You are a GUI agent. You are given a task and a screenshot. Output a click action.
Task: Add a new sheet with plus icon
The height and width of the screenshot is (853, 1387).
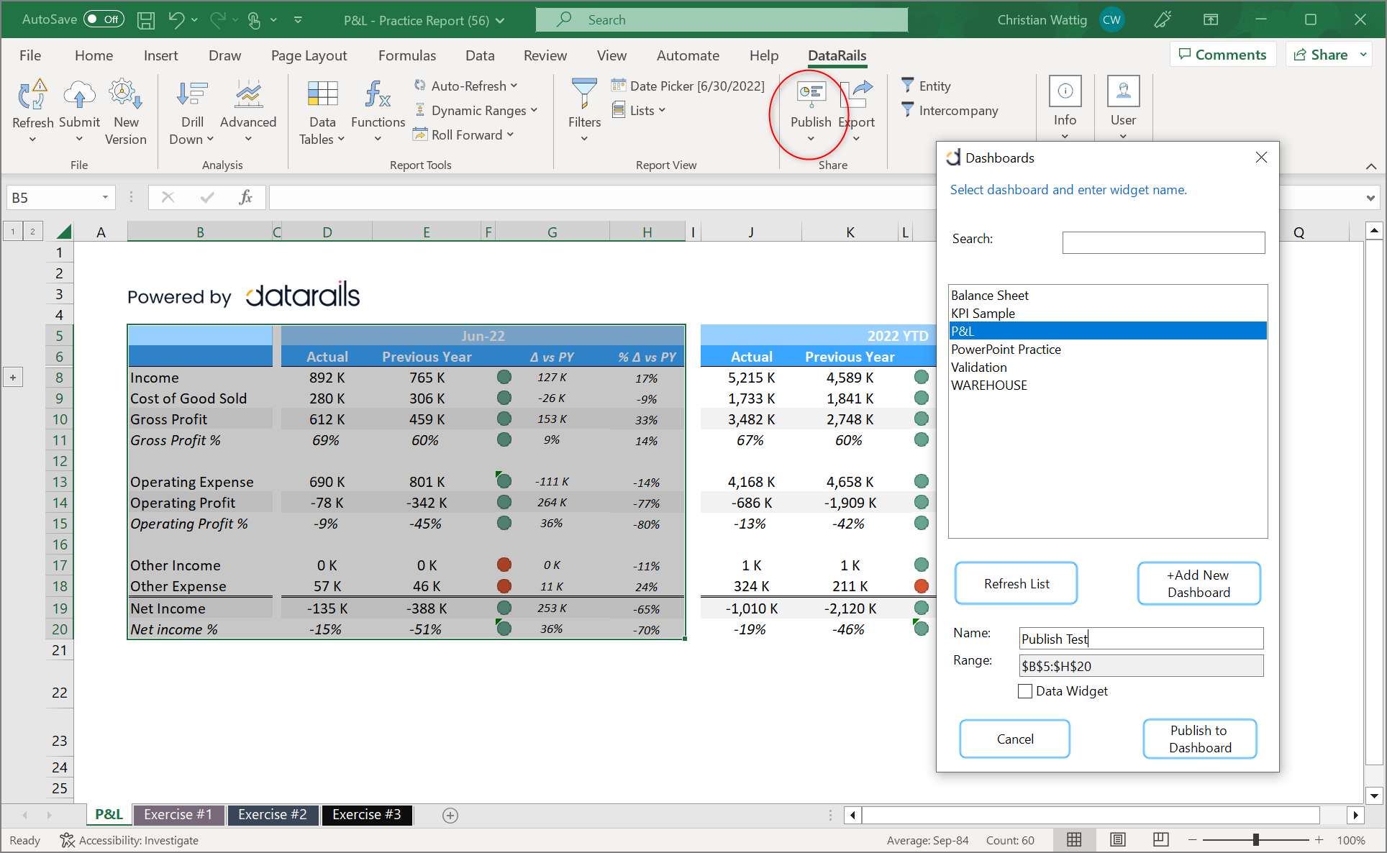click(x=450, y=815)
